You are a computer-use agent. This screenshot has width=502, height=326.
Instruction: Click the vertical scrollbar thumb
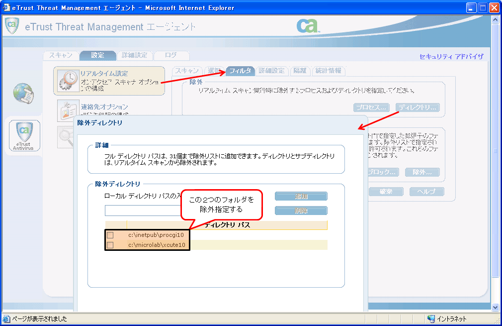495,150
